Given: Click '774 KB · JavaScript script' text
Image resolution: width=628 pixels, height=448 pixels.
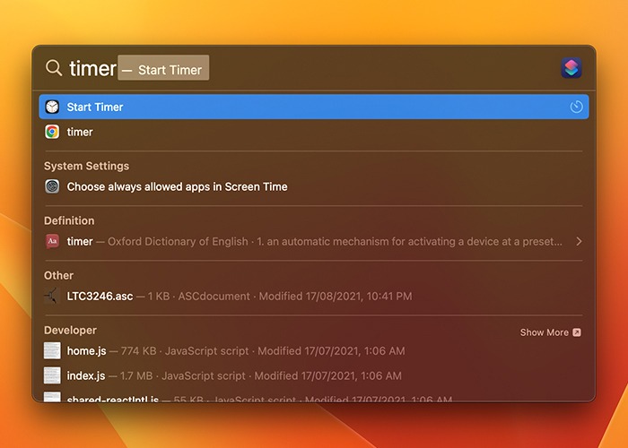Looking at the screenshot, I should pyautogui.click(x=185, y=351).
